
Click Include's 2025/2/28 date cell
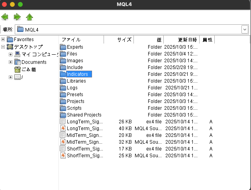pyautogui.click(x=181, y=67)
